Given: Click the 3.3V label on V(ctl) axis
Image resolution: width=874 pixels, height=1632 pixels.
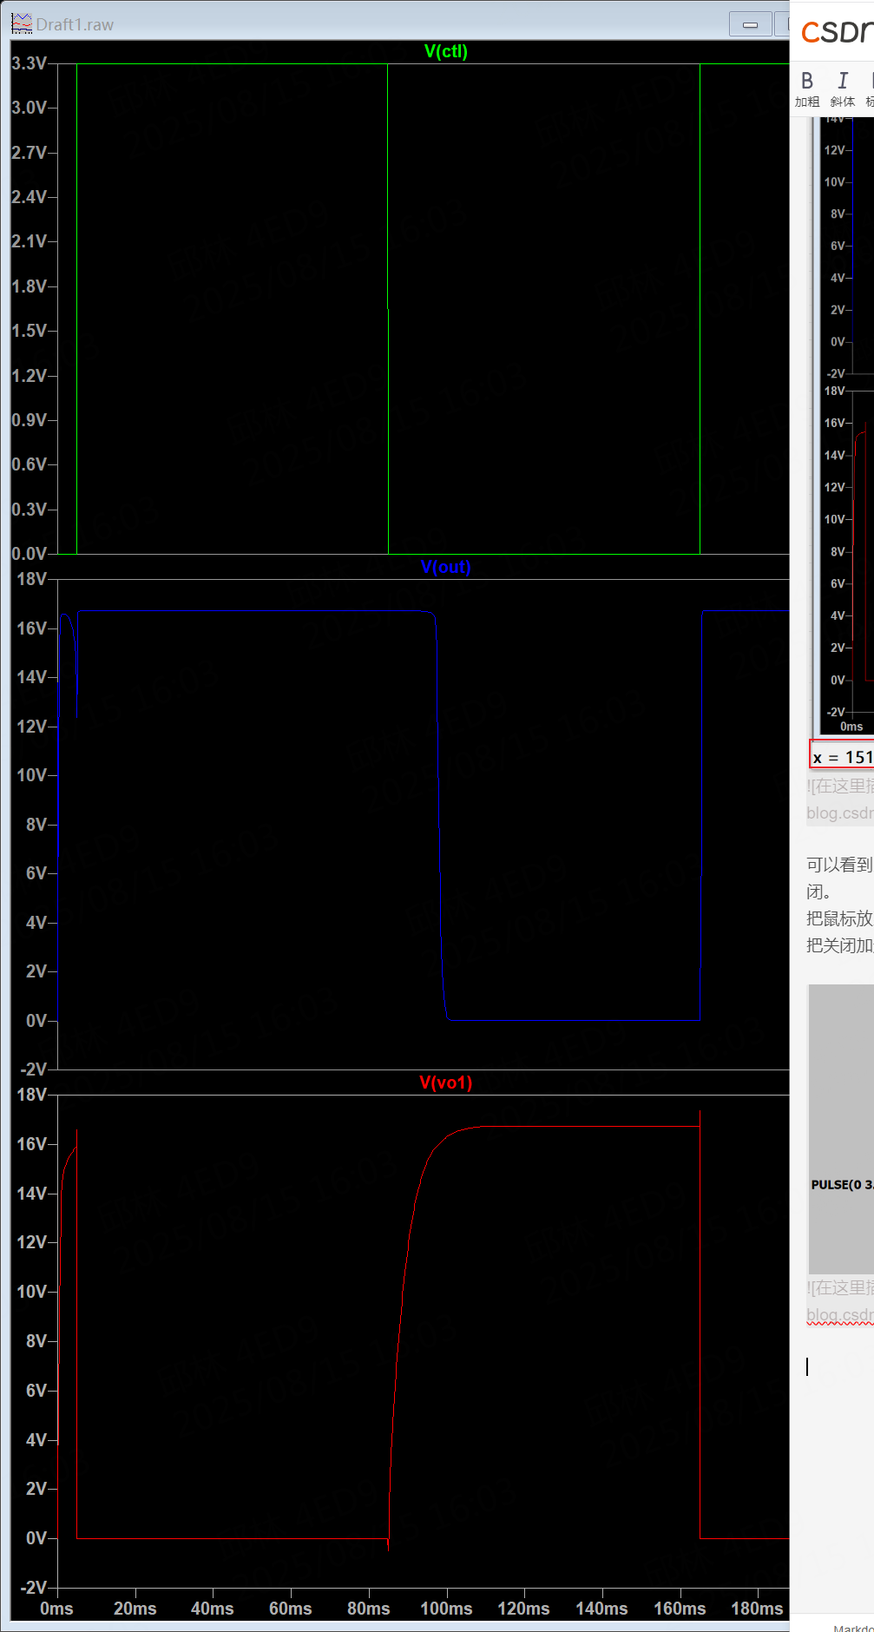Looking at the screenshot, I should point(29,63).
